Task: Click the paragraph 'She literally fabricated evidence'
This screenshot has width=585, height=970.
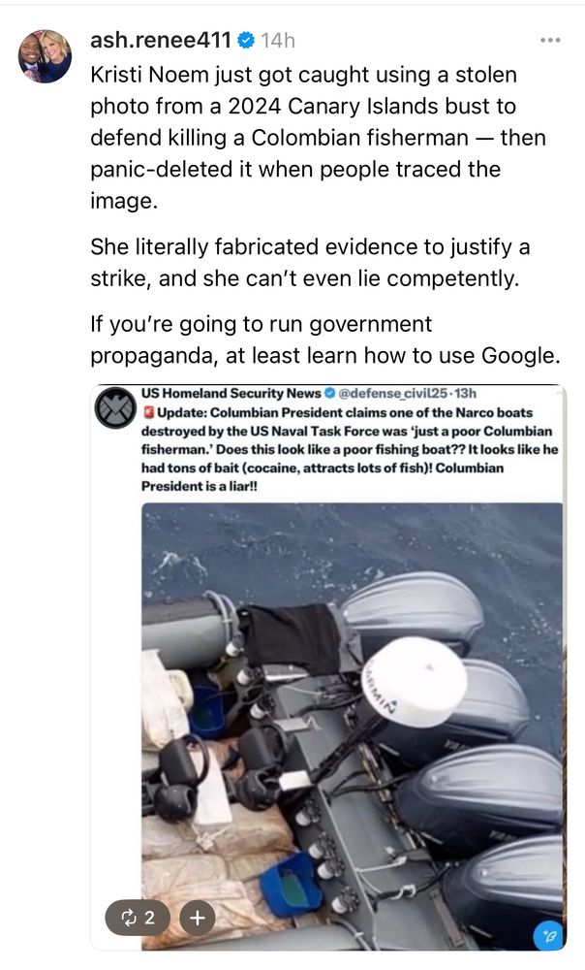Action: pyautogui.click(x=310, y=262)
